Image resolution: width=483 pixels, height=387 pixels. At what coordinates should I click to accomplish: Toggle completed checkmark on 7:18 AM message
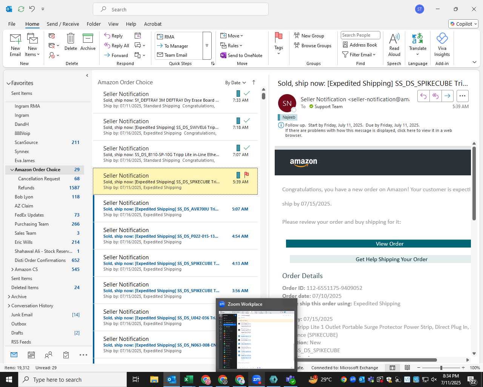(x=247, y=120)
